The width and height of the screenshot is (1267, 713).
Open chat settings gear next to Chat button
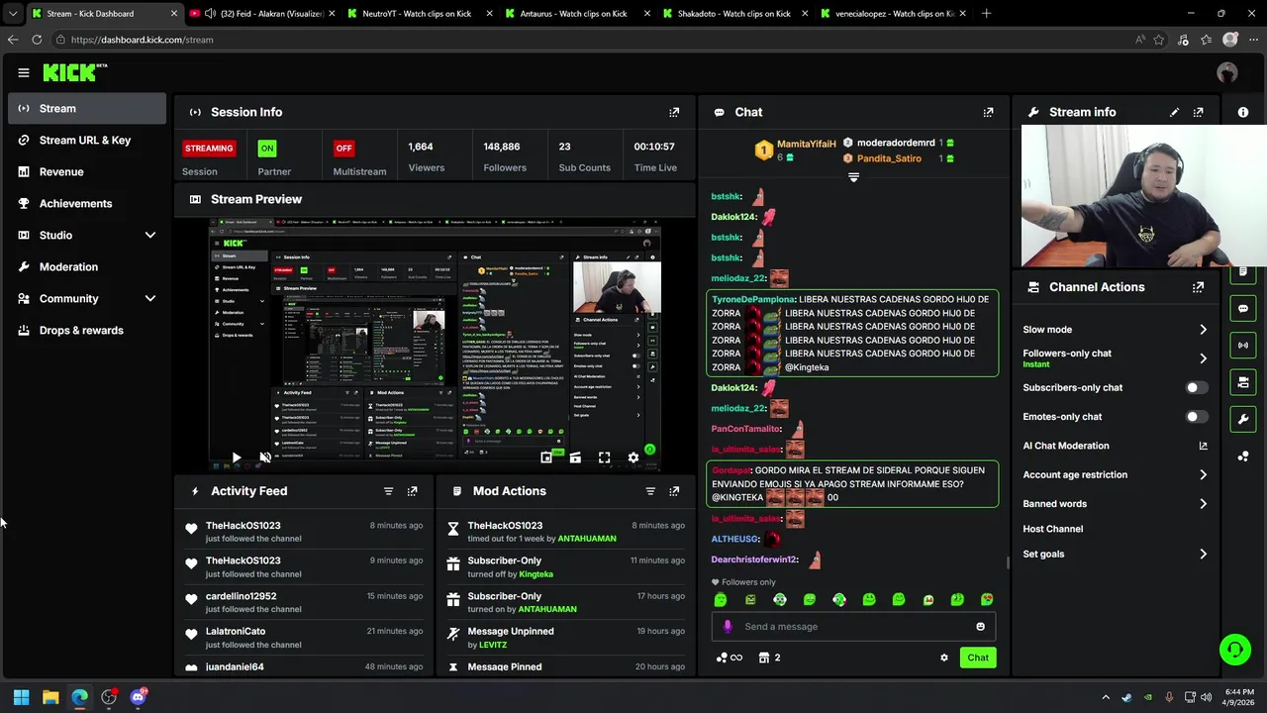(x=943, y=658)
